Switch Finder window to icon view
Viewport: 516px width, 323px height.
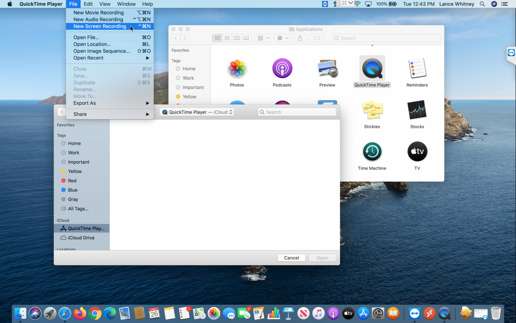(218, 38)
